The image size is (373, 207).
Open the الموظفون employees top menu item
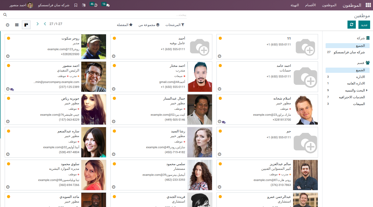329,5
